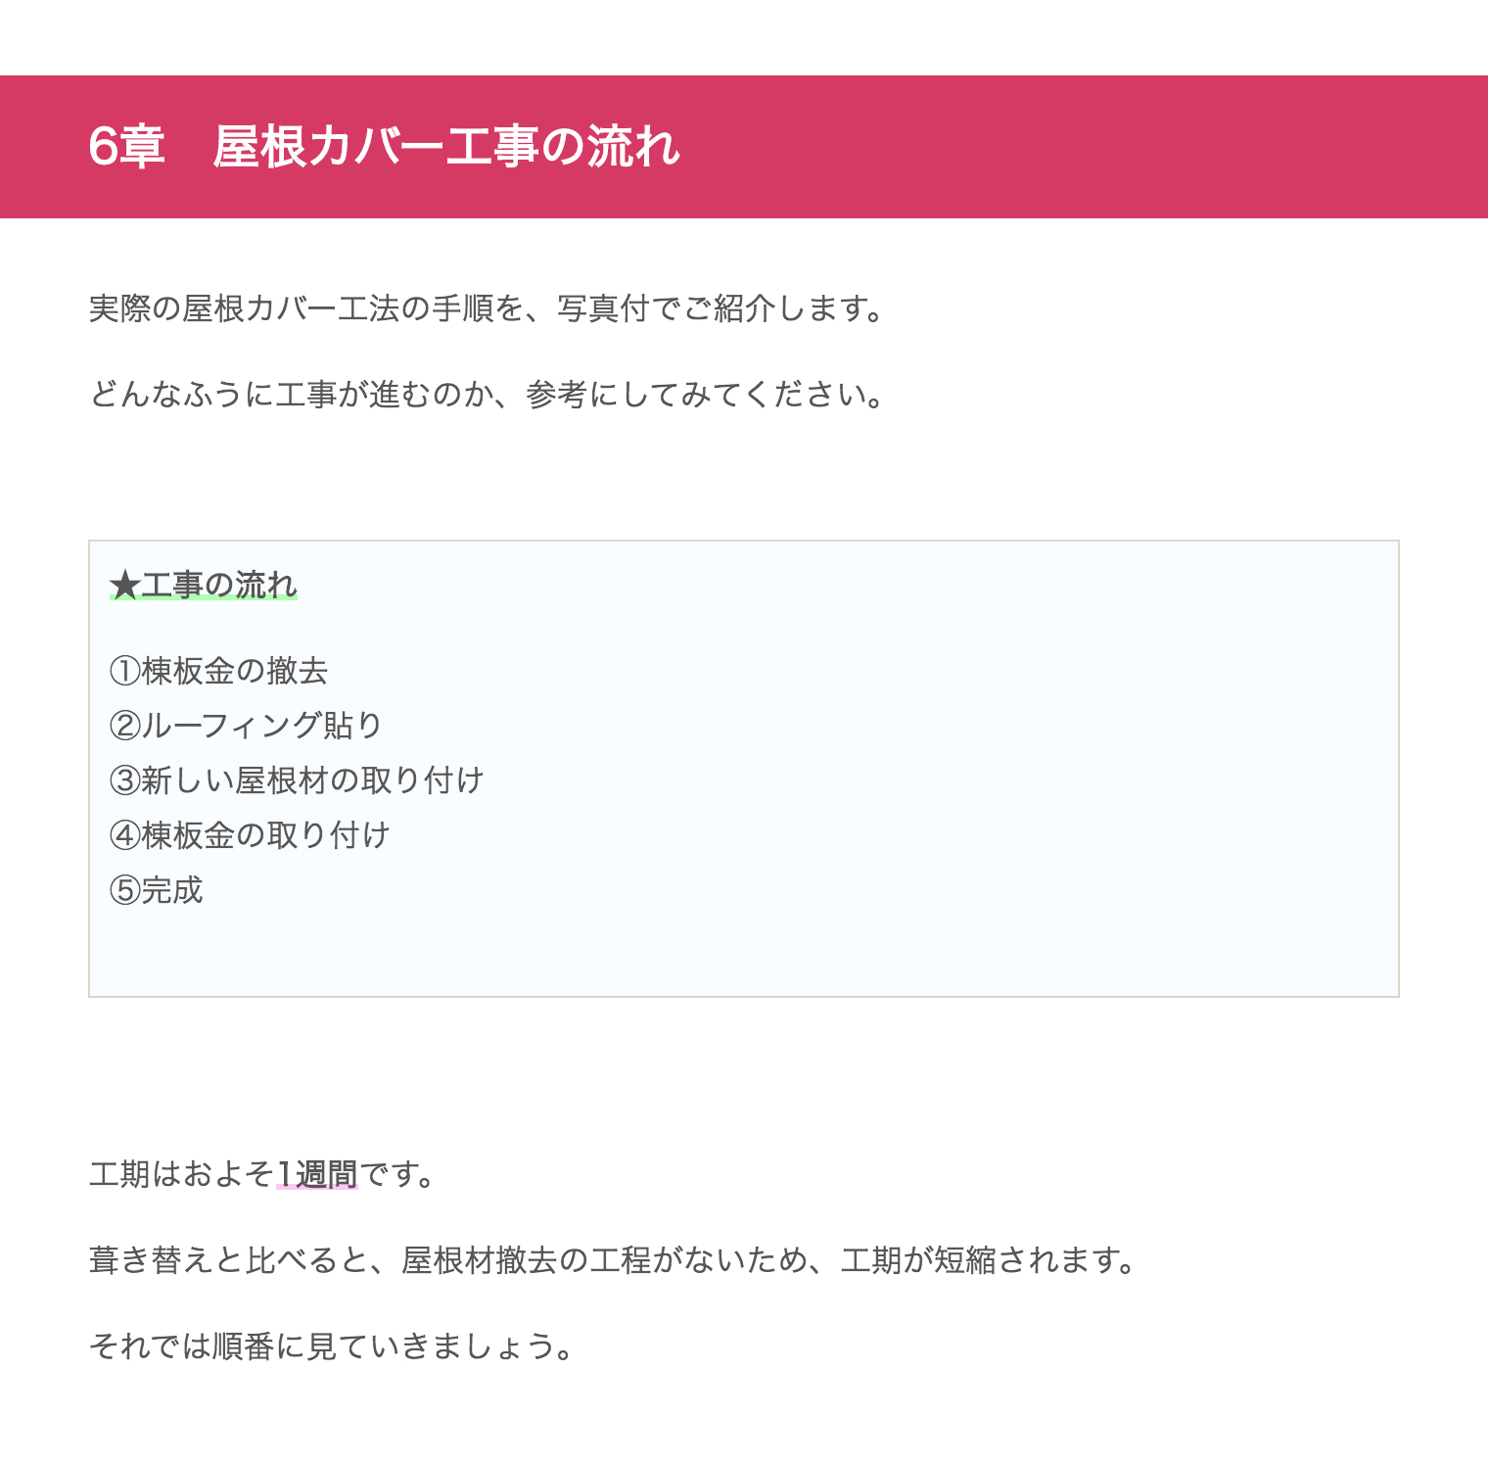Viewport: 1488px width, 1463px height.
Task: Click the circled ④ number icon
Action: [124, 835]
